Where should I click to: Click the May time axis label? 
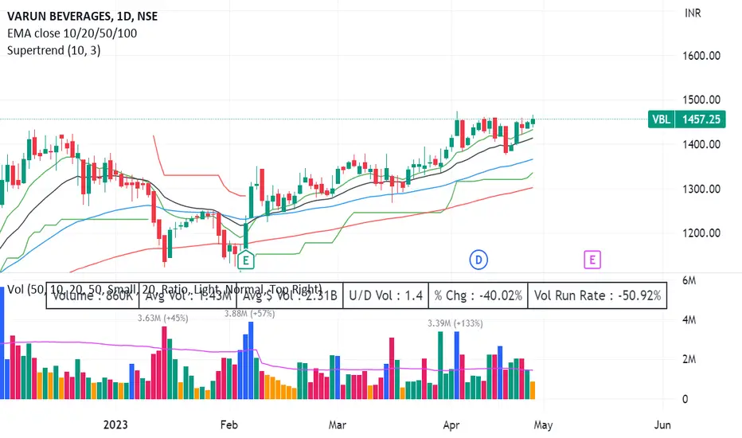coord(543,424)
